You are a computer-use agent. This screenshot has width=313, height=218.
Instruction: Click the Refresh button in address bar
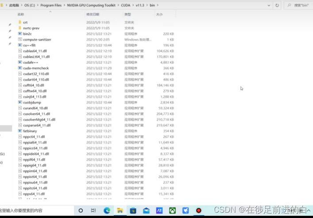click(x=277, y=5)
